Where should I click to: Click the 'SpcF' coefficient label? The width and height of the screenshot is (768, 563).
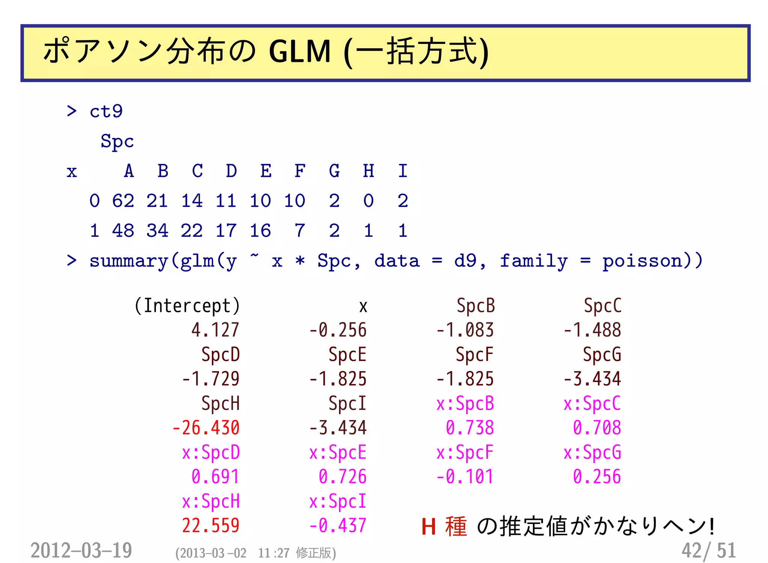(x=475, y=355)
